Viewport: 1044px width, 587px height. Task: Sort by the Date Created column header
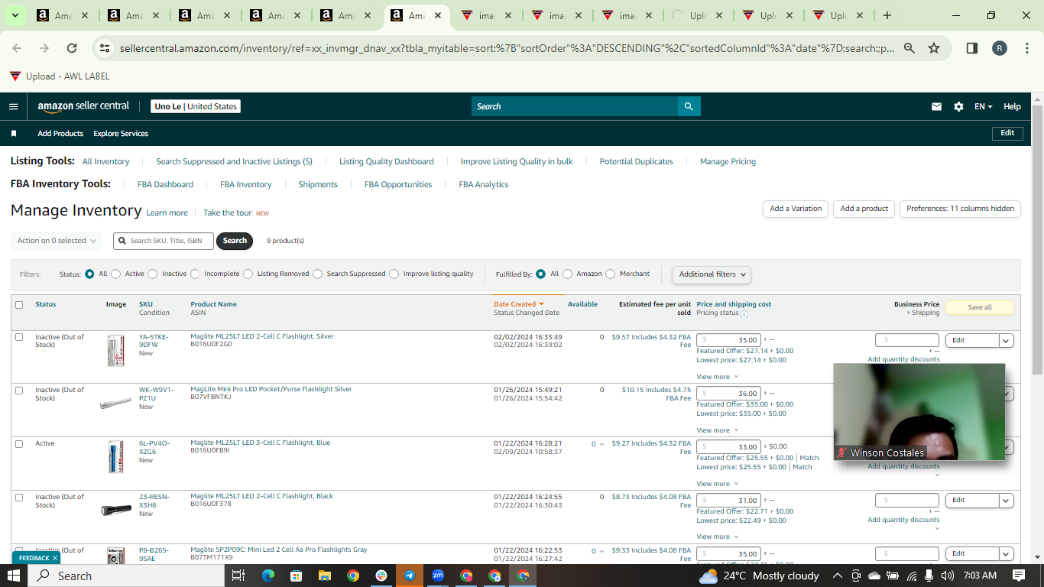click(x=519, y=304)
